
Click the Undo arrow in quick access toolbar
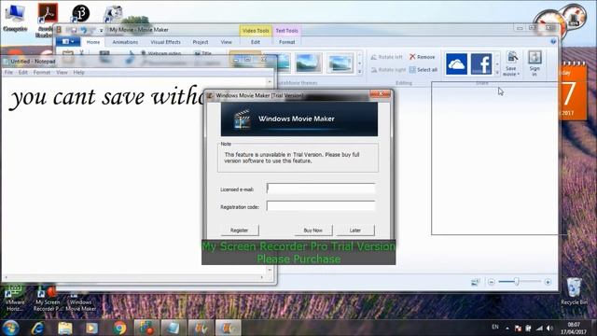tap(83, 30)
